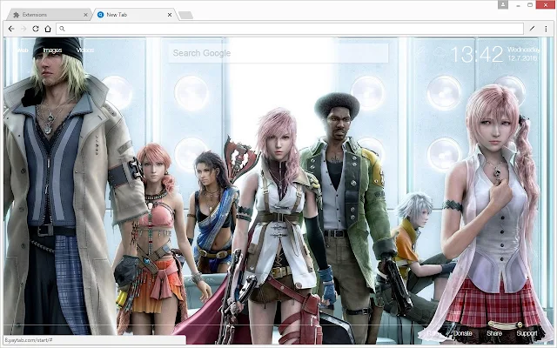The height and width of the screenshot is (348, 557).
Task: Close the Extensions tab
Action: (x=85, y=15)
